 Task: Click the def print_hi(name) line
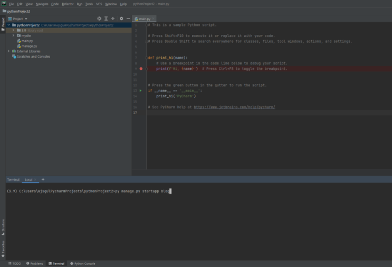(x=167, y=58)
